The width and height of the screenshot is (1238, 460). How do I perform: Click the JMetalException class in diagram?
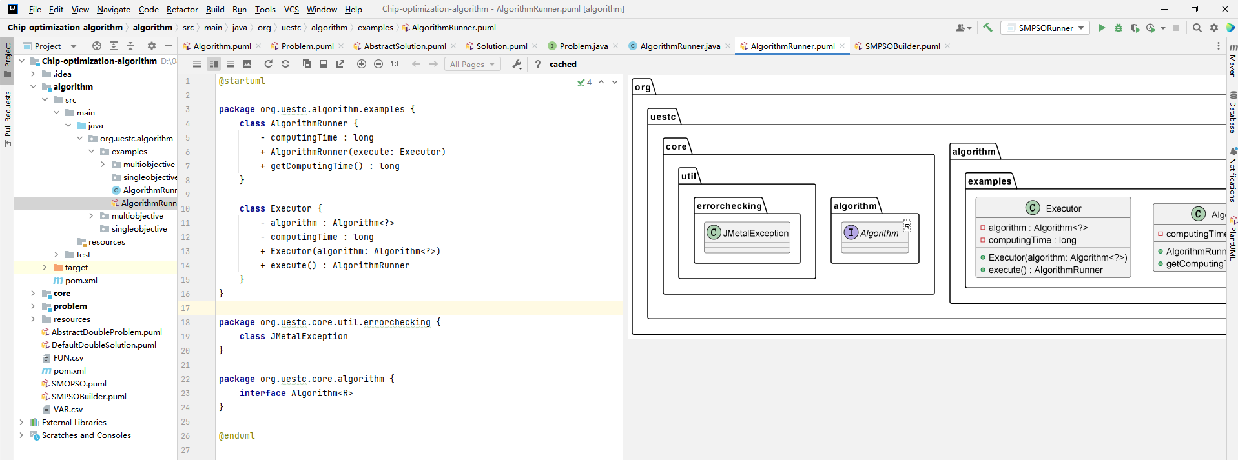point(747,236)
